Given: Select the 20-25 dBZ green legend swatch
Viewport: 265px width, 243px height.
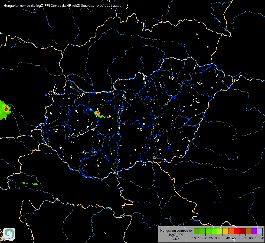Looking at the screenshot, I should [x=208, y=231].
